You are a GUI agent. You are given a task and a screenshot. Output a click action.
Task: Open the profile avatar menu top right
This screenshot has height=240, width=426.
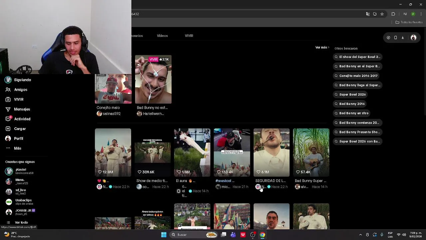click(x=413, y=38)
